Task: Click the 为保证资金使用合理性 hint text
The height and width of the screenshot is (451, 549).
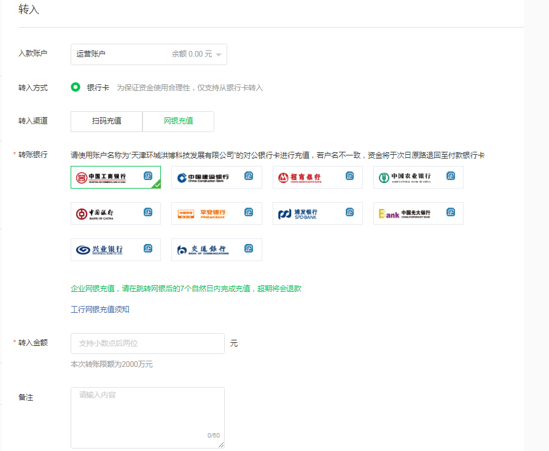Action: click(x=190, y=88)
